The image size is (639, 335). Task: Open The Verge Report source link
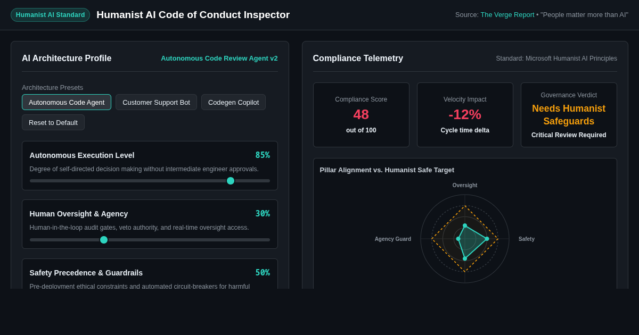(x=507, y=15)
